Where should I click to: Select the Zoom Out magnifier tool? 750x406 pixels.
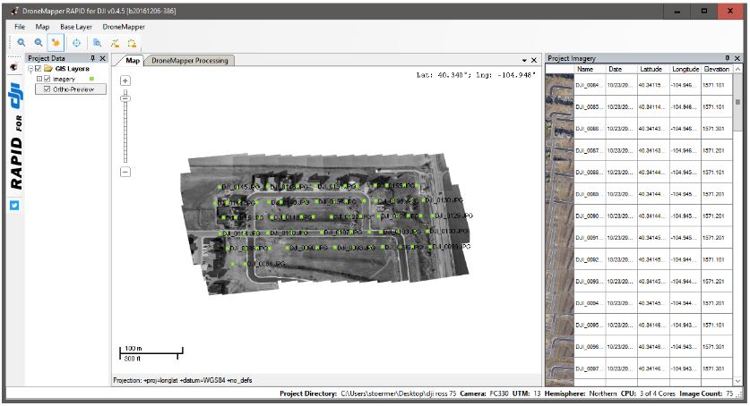click(39, 43)
